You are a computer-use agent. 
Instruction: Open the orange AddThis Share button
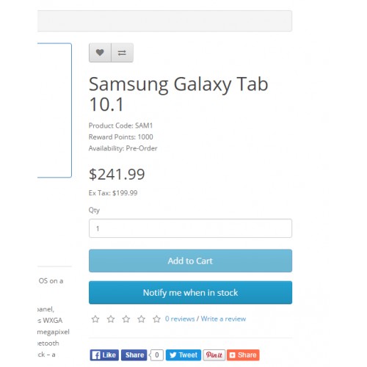pos(243,355)
